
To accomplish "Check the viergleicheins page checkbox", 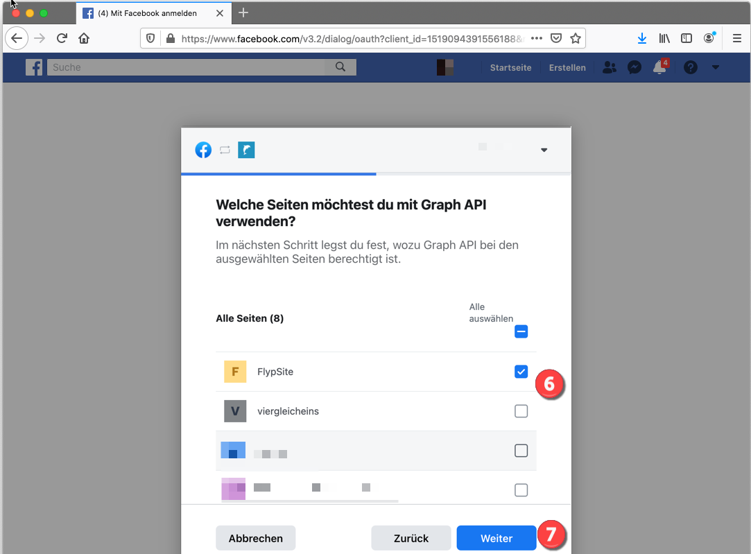I will coord(521,411).
